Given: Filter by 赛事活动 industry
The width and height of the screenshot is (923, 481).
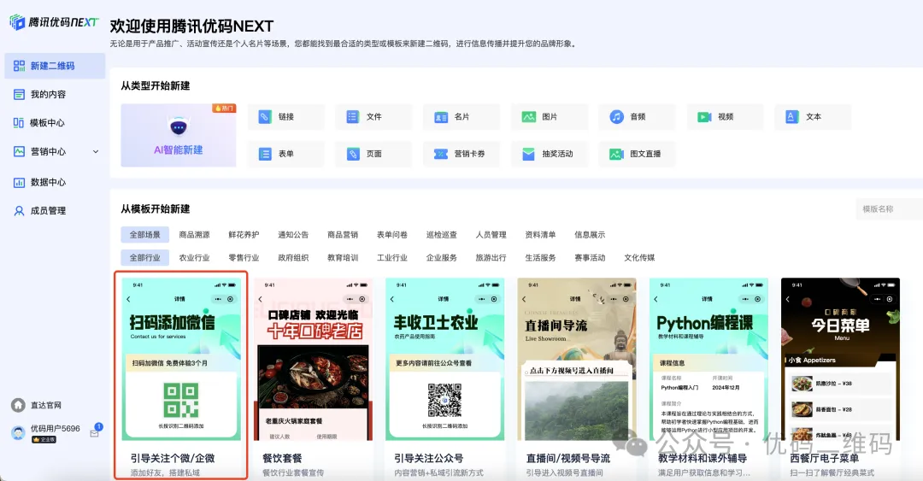Looking at the screenshot, I should coord(590,257).
